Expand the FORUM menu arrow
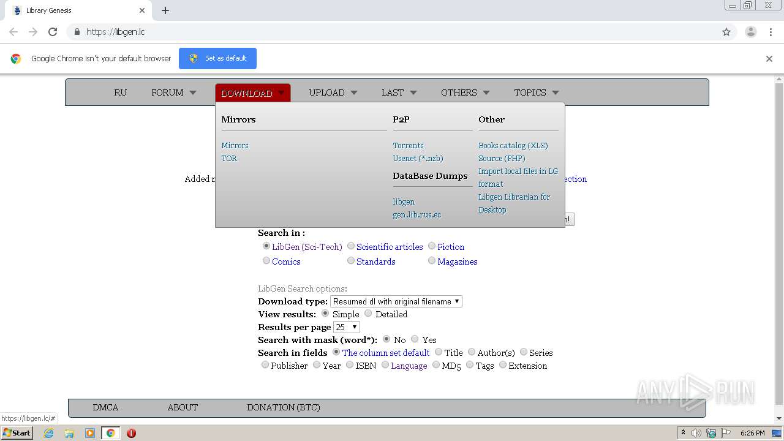This screenshot has width=784, height=441. [193, 92]
